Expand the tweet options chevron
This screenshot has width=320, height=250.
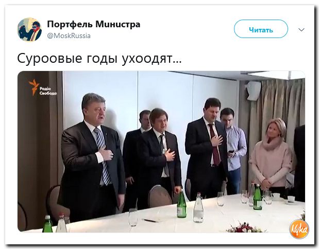pyautogui.click(x=301, y=30)
